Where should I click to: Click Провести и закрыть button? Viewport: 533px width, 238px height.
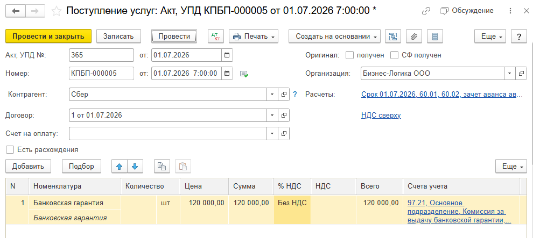pos(48,37)
